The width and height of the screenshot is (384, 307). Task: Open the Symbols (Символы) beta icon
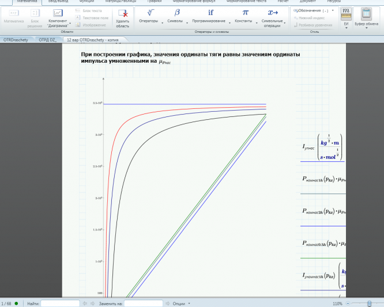click(177, 12)
